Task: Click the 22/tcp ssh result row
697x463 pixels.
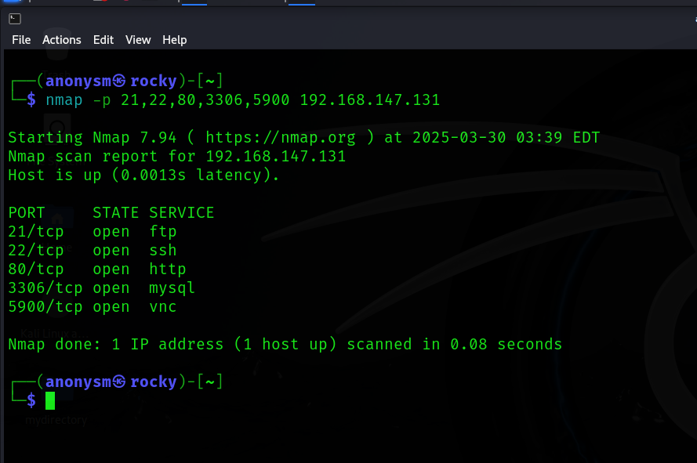Action: point(93,251)
